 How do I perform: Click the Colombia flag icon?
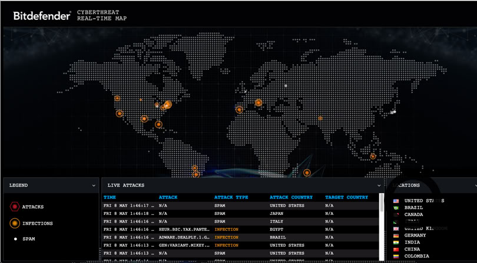coord(396,257)
